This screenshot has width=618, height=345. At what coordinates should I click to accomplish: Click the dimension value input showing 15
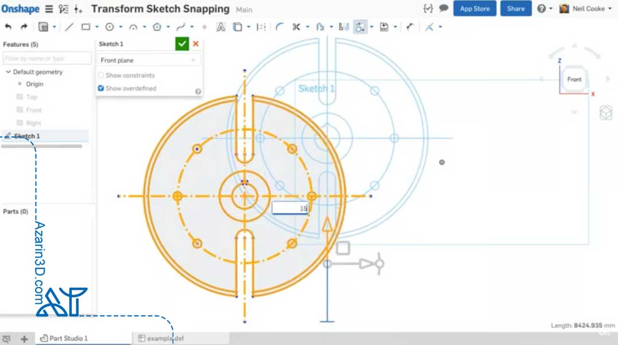290,208
